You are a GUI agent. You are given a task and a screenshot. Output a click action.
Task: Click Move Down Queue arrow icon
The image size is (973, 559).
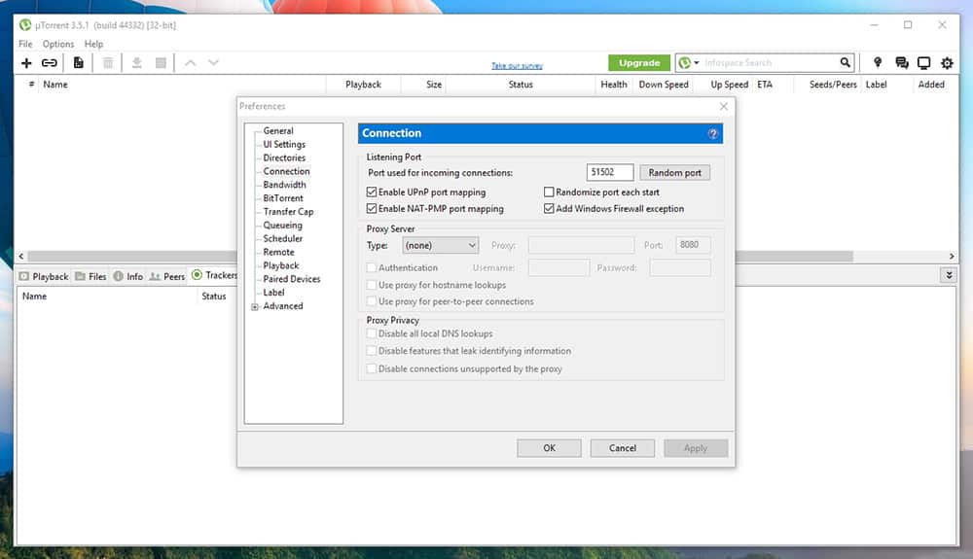213,62
